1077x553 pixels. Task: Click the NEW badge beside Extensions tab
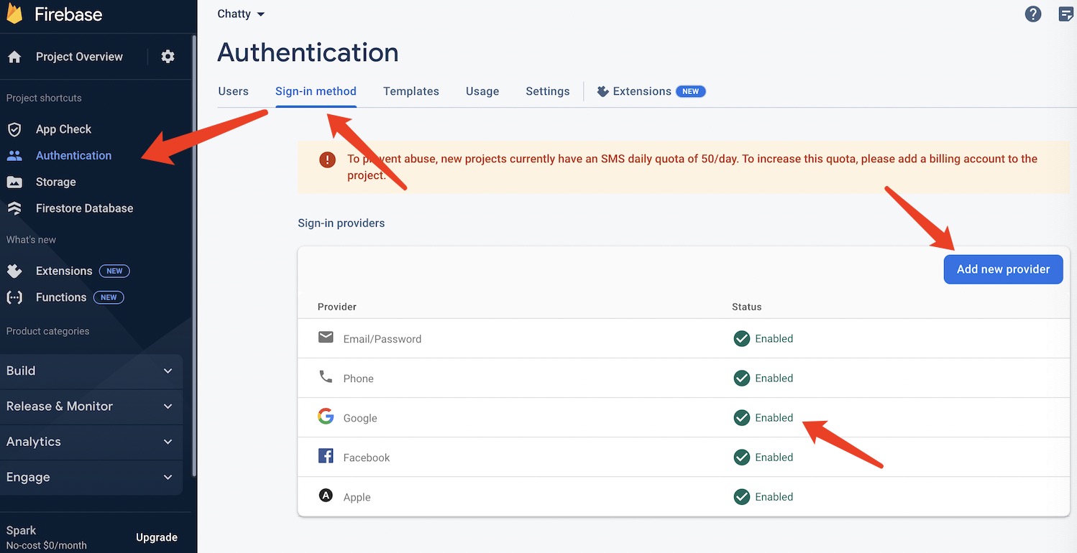tap(690, 91)
